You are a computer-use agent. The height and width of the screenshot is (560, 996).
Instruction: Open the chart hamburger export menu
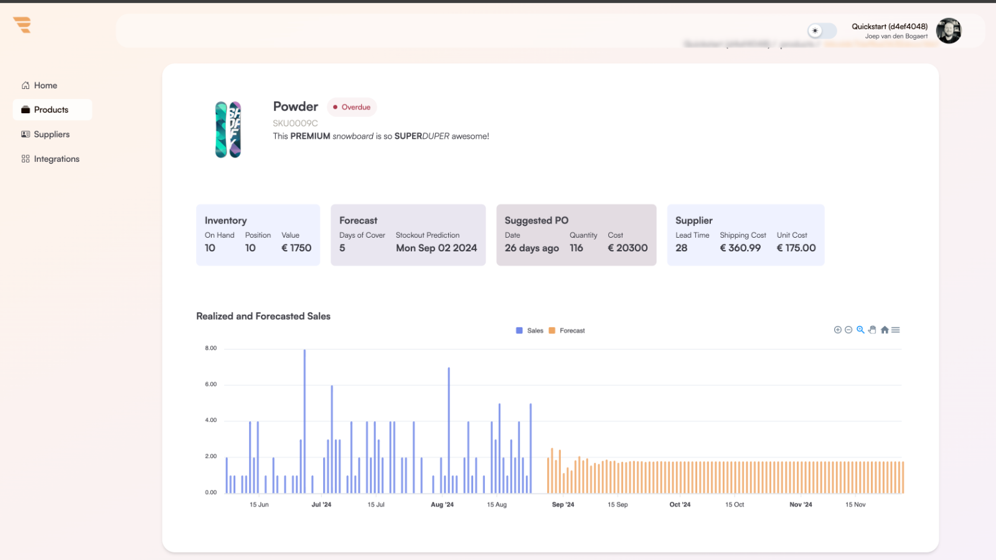(x=896, y=330)
